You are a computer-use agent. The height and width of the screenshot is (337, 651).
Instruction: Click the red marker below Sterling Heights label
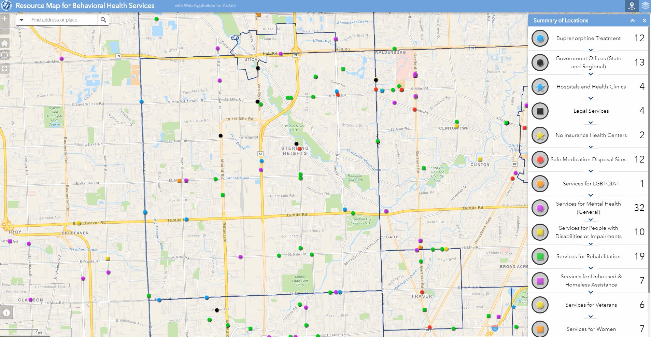[299, 149]
